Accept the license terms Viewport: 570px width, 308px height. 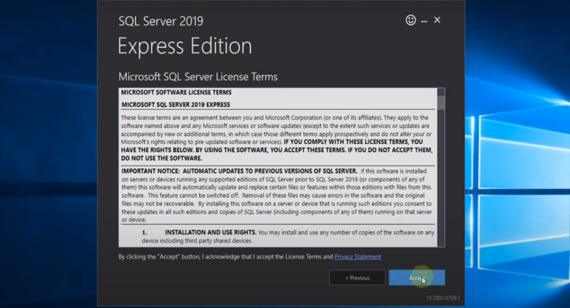point(417,278)
